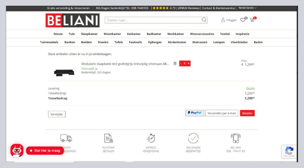This screenshot has width=304, height=168.
Task: Click the Verwijder button
Action: [x=57, y=114]
